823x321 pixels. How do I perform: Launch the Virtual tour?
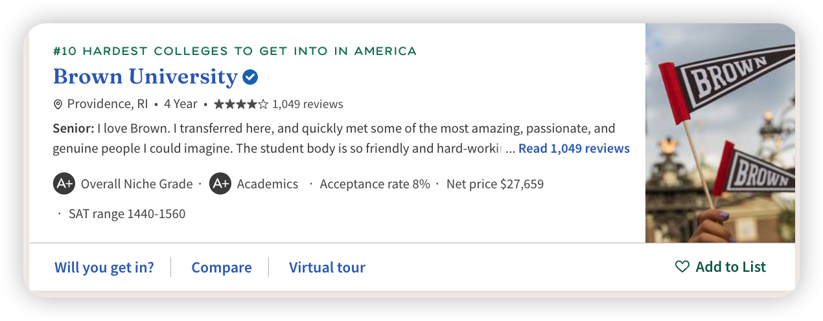pos(327,267)
